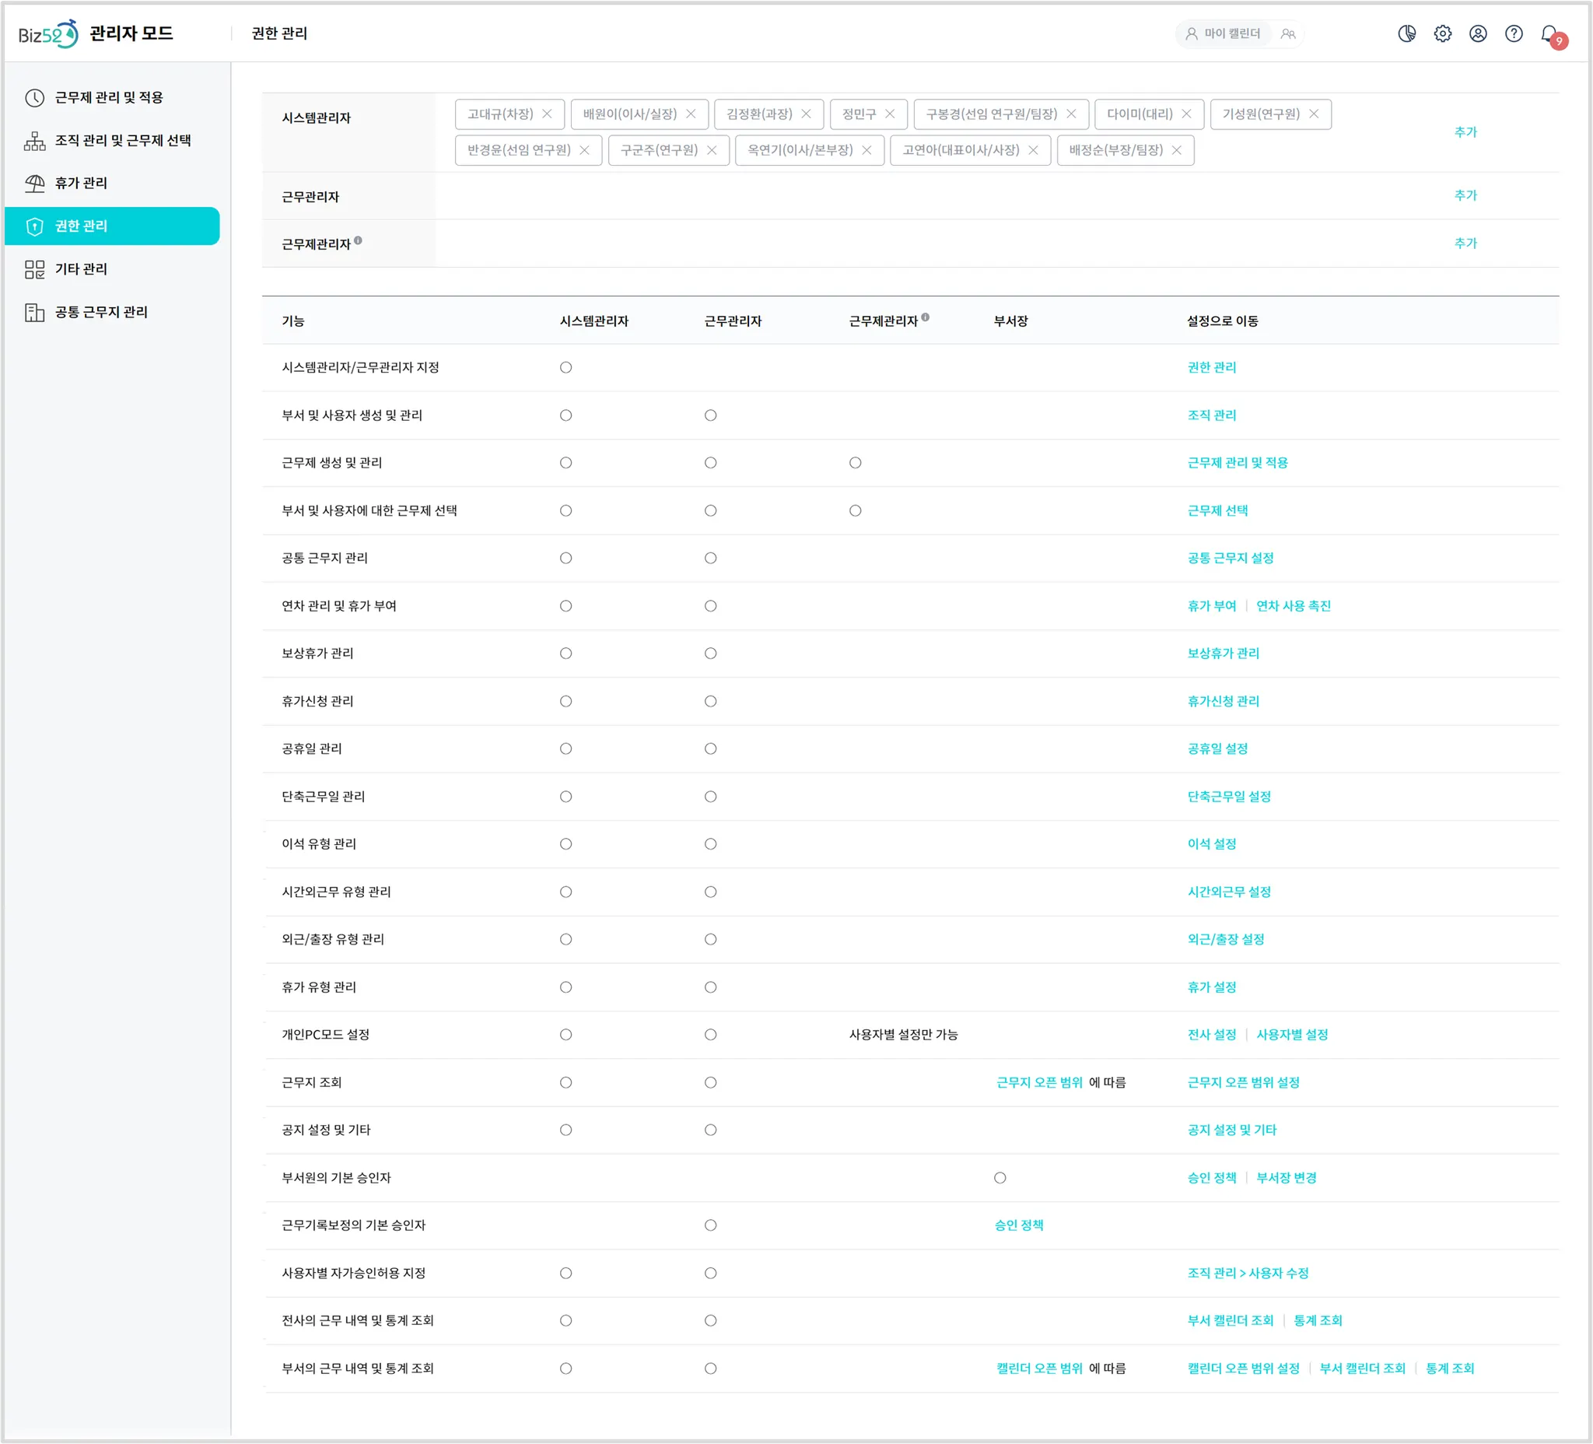This screenshot has width=1593, height=1444.
Task: Click 추가 in the 근무관리자 row
Action: point(1465,195)
